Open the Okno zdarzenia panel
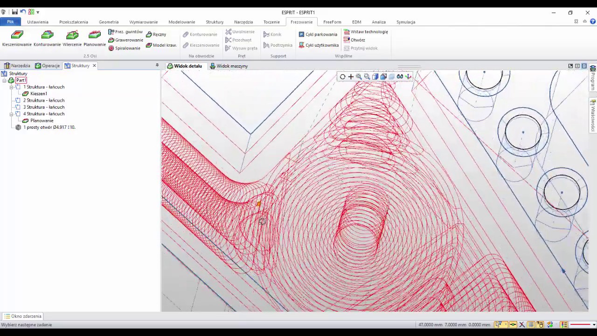The image size is (597, 336). click(23, 316)
